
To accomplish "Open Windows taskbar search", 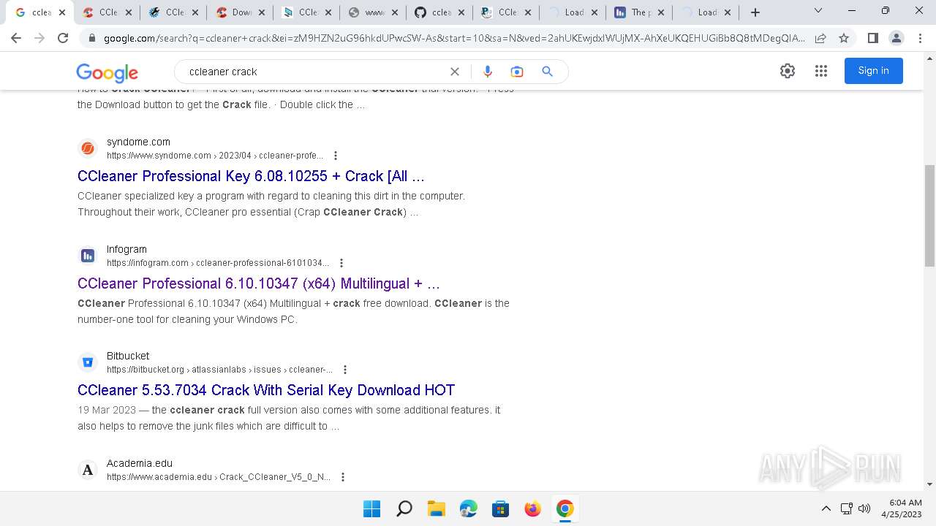I will (404, 508).
